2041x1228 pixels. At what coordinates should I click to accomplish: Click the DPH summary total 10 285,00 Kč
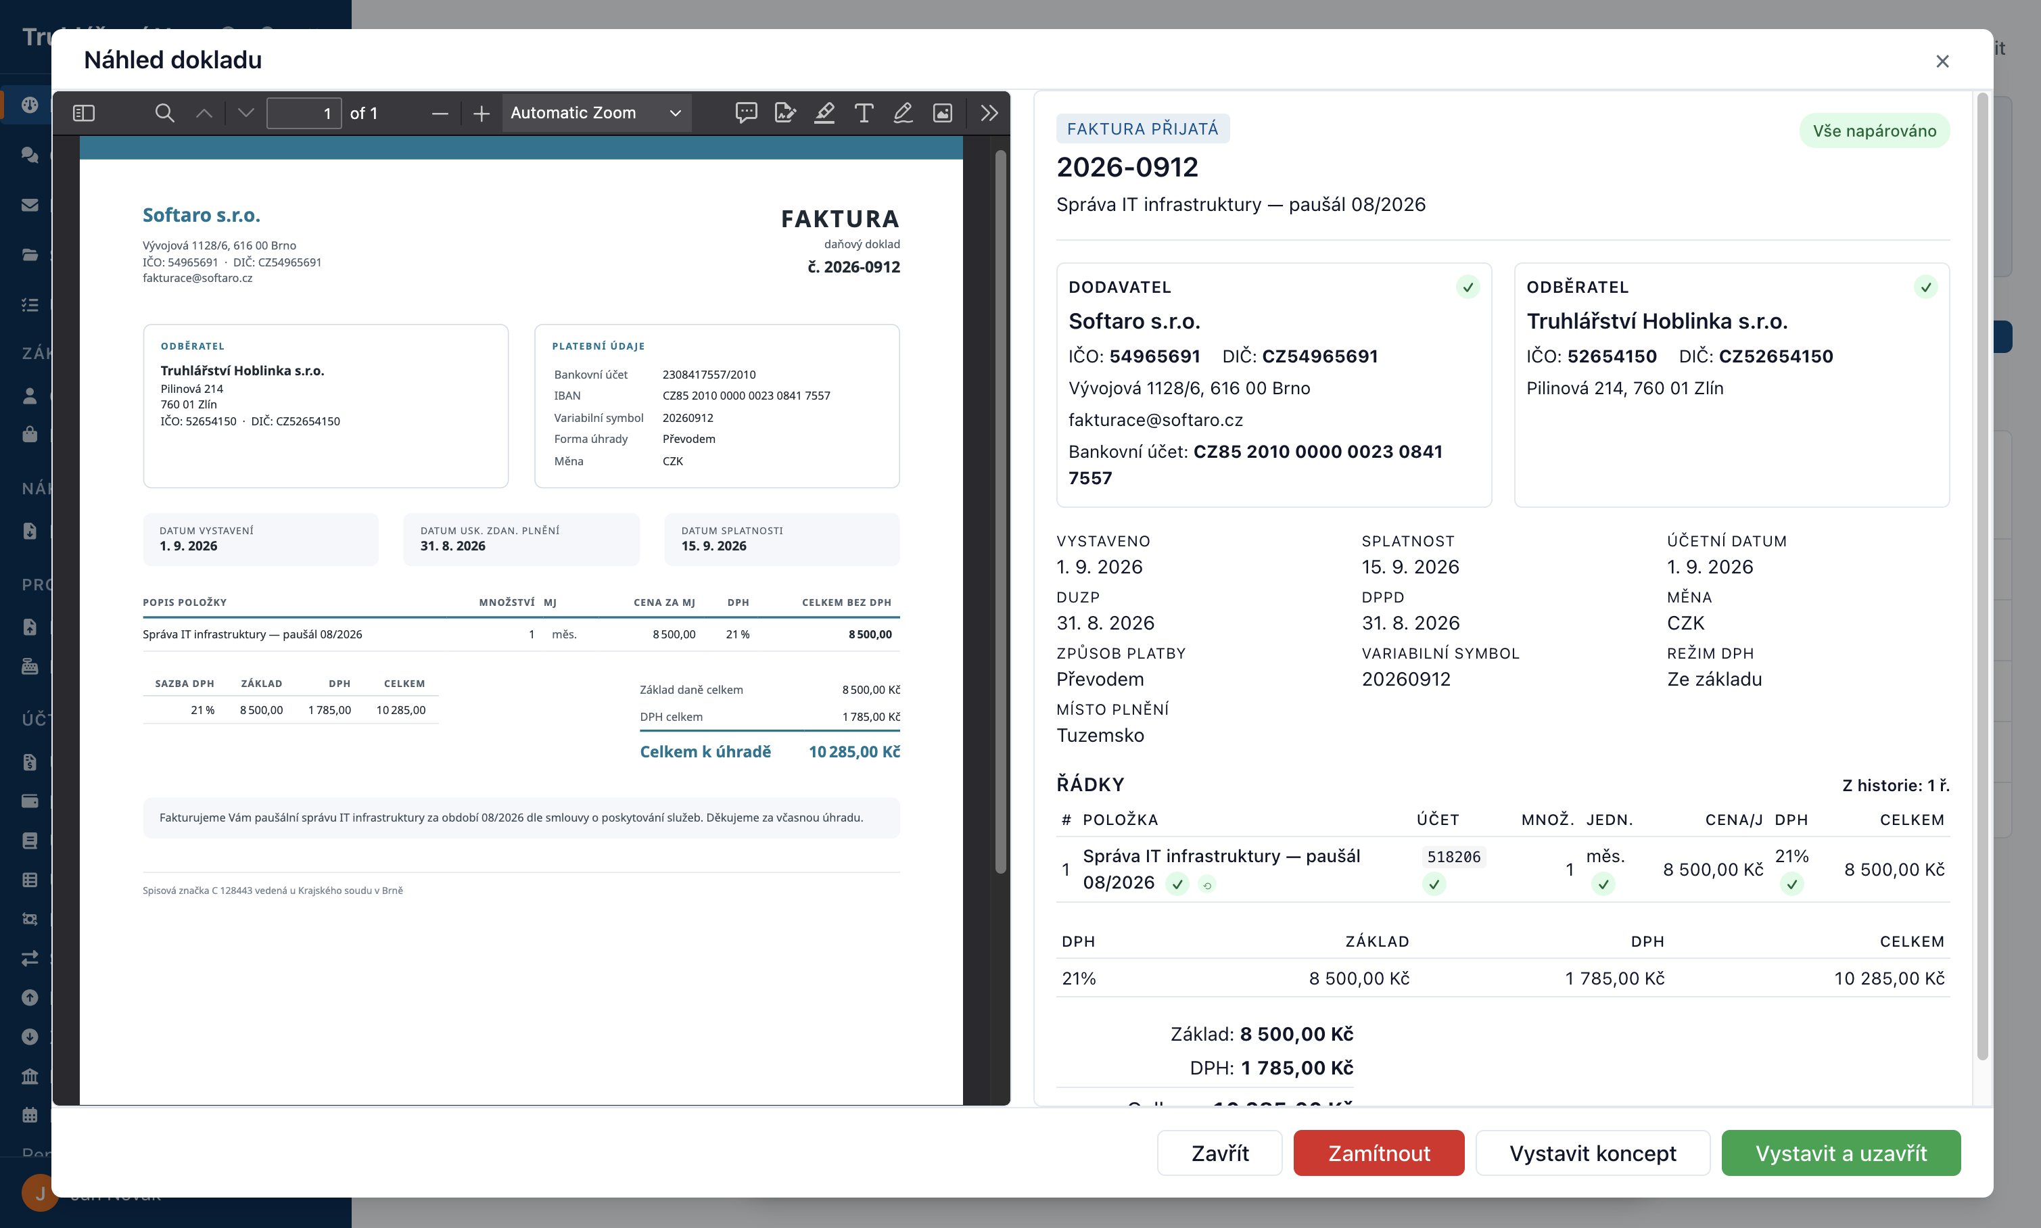[x=1889, y=979]
